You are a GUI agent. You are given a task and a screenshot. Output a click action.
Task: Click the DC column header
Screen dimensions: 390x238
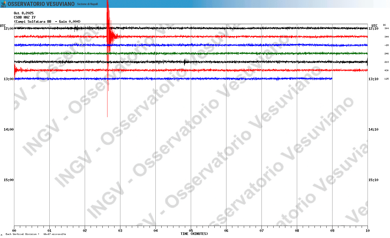pyautogui.click(x=384, y=25)
